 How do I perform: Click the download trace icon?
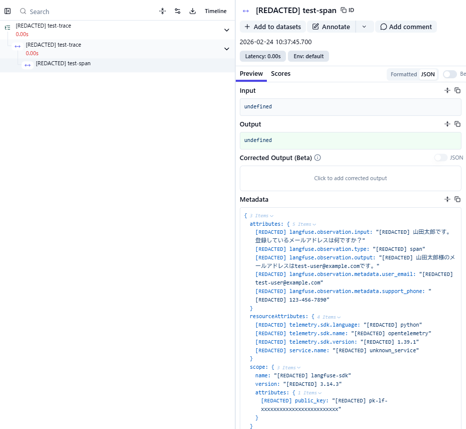pos(193,11)
